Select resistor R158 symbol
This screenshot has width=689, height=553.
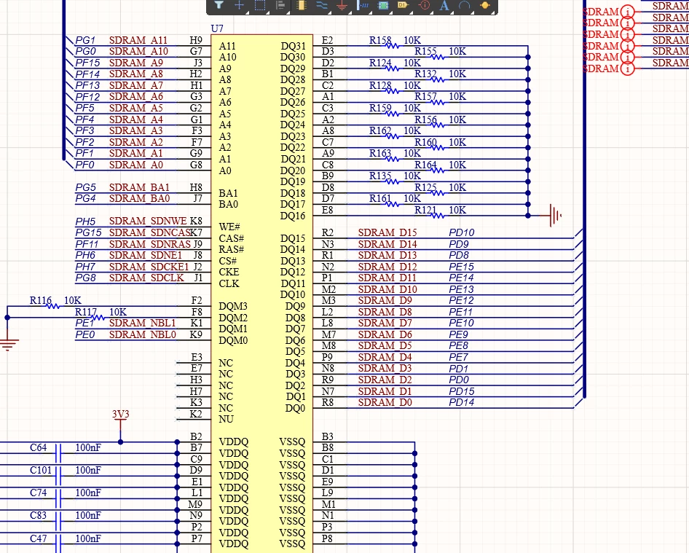pyautogui.click(x=392, y=45)
